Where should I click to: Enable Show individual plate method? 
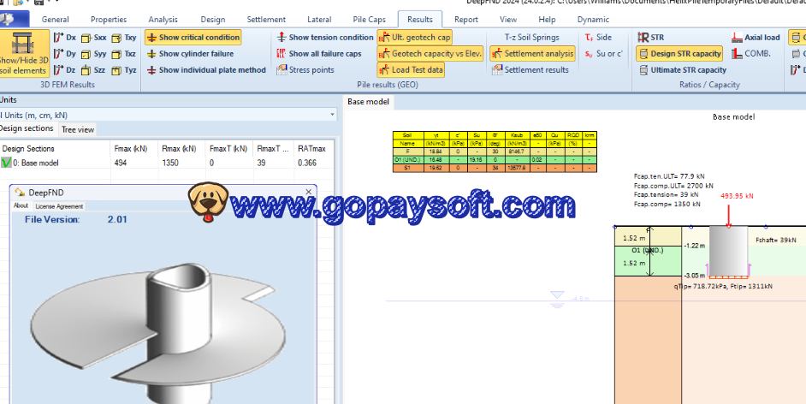tap(207, 70)
